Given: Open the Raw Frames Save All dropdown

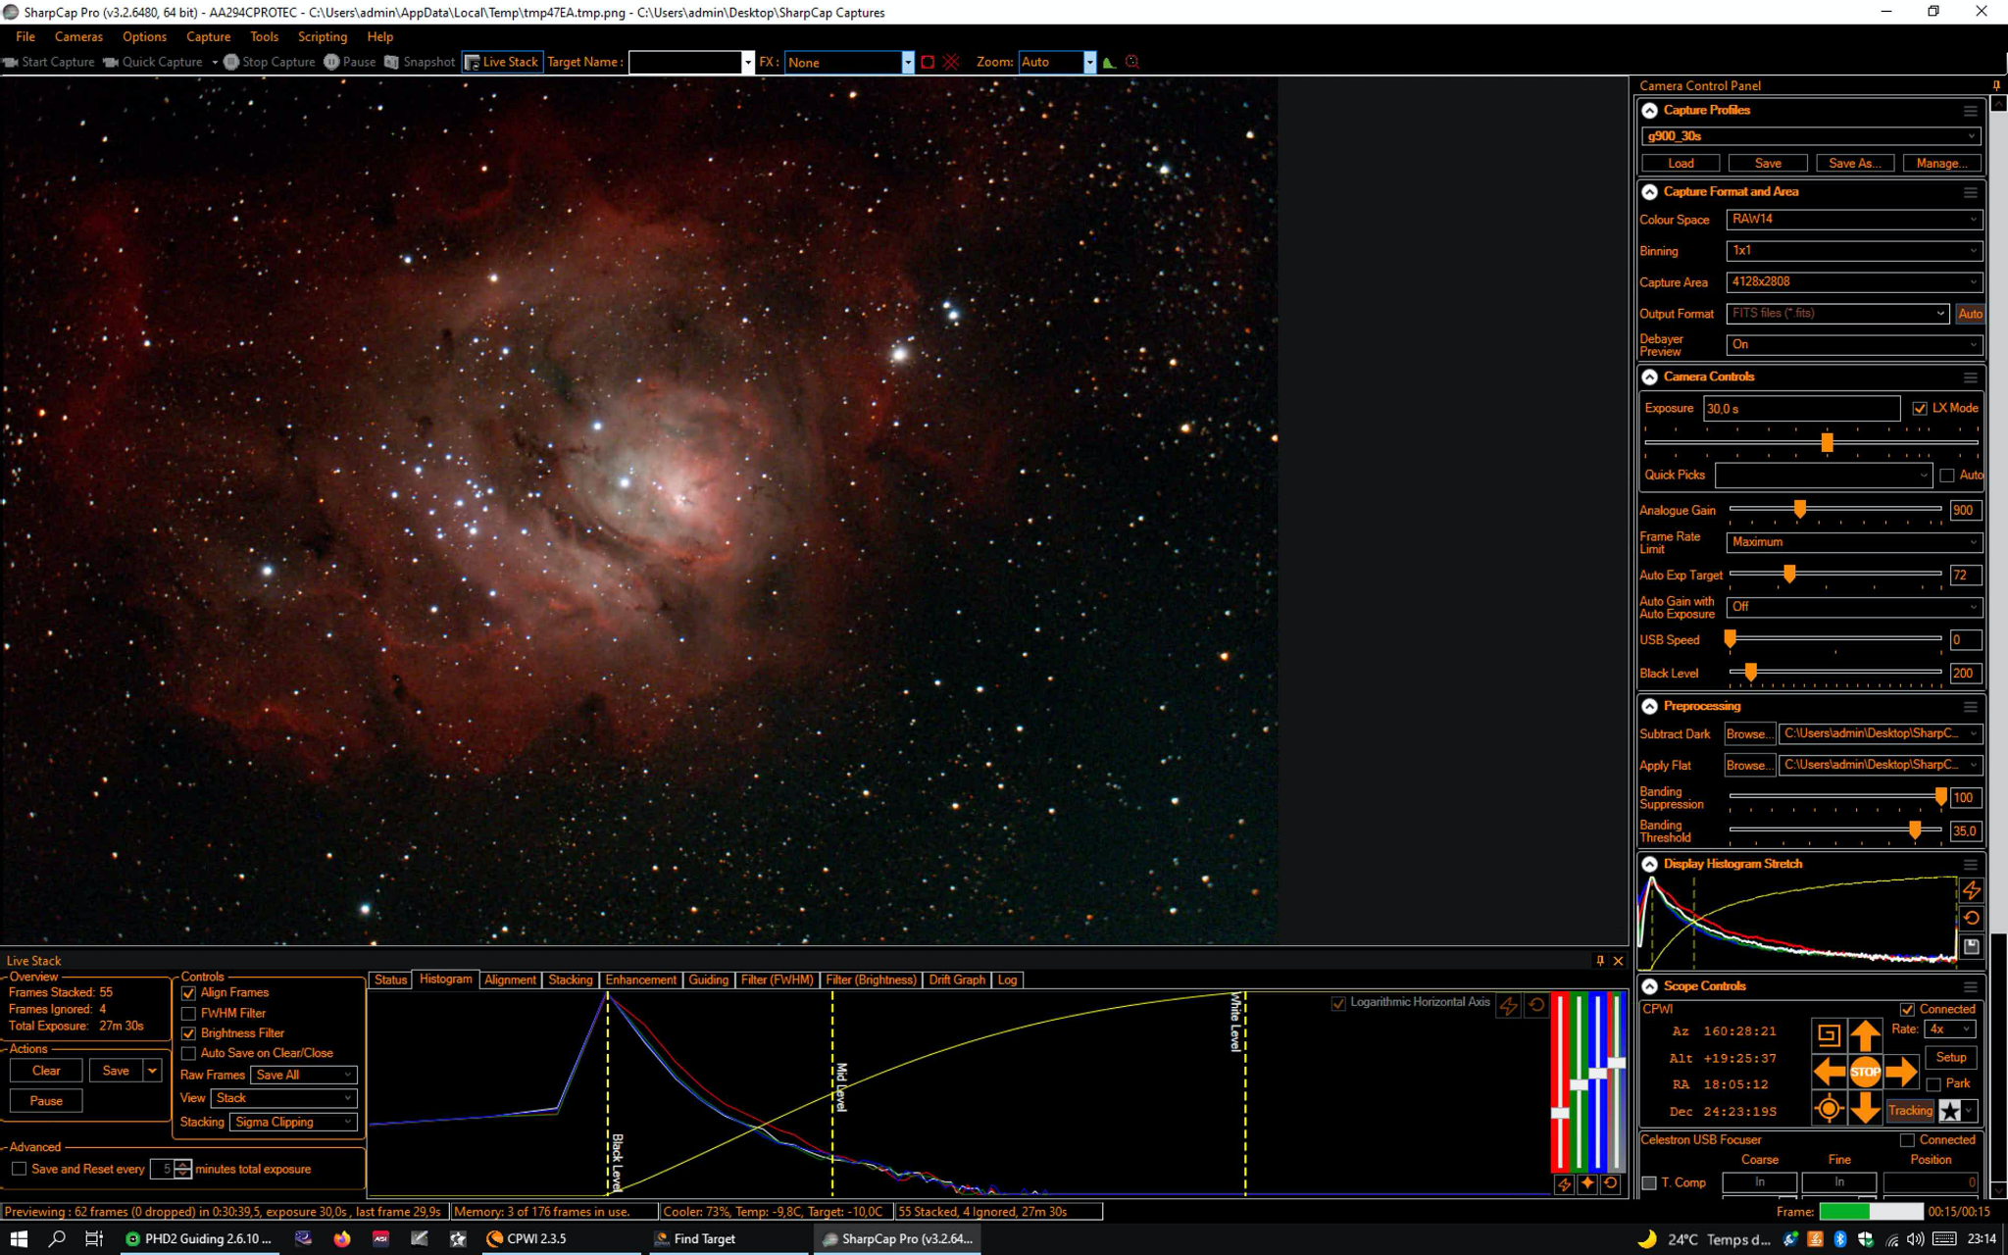Looking at the screenshot, I should [304, 1075].
